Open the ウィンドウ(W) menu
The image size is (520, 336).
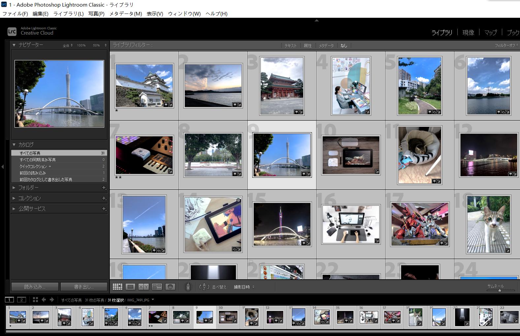pos(184,14)
